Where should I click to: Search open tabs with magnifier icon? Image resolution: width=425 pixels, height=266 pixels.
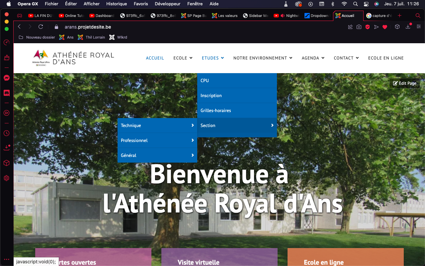click(x=418, y=16)
